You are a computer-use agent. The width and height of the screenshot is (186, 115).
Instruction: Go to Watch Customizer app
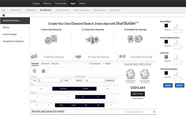[81, 10]
